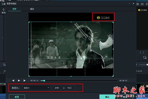Screen dimensions: 148x99
Task: Click the top-center crop edge handle
Action: (71, 22)
